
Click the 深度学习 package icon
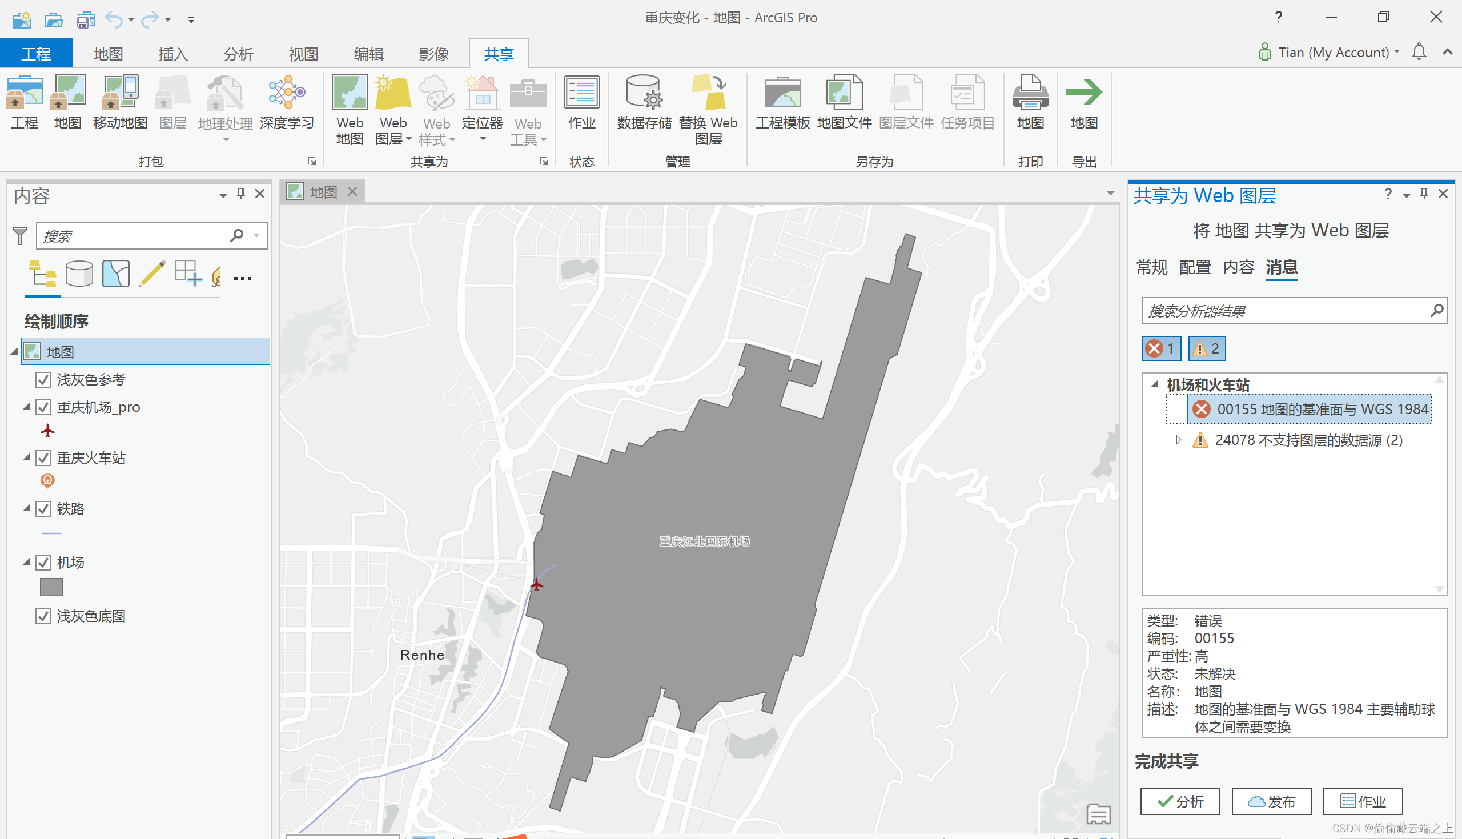[286, 93]
